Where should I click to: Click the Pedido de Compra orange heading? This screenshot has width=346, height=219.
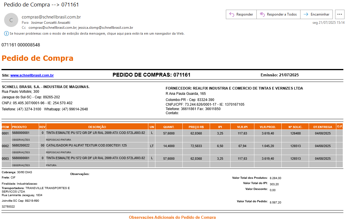click(37, 58)
